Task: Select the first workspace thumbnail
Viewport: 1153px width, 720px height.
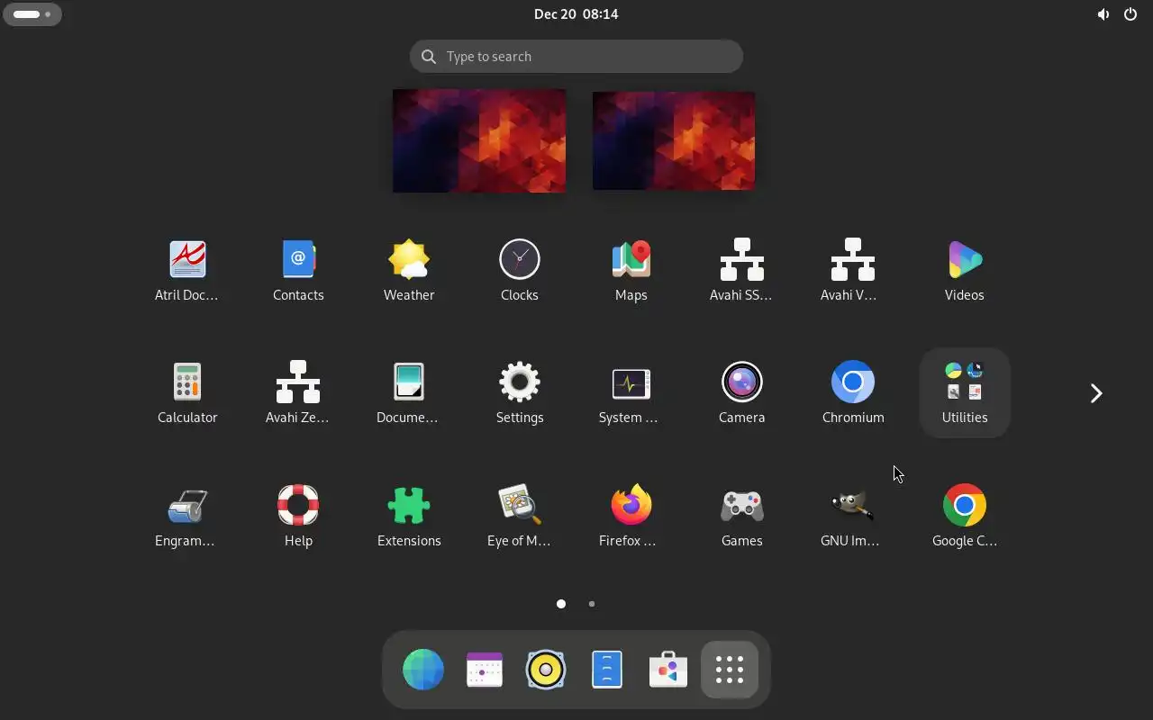Action: pyautogui.click(x=479, y=140)
